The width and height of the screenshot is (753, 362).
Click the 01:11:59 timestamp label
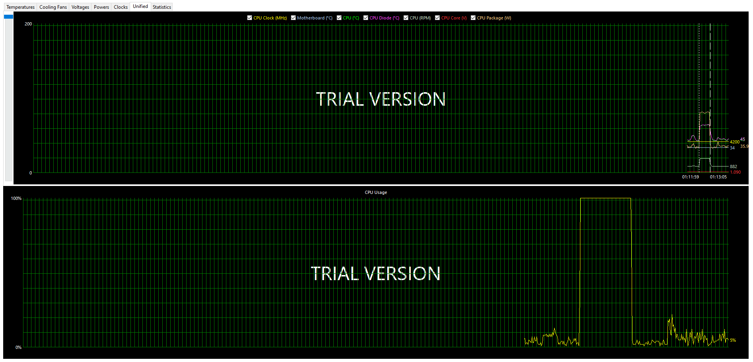coord(691,177)
